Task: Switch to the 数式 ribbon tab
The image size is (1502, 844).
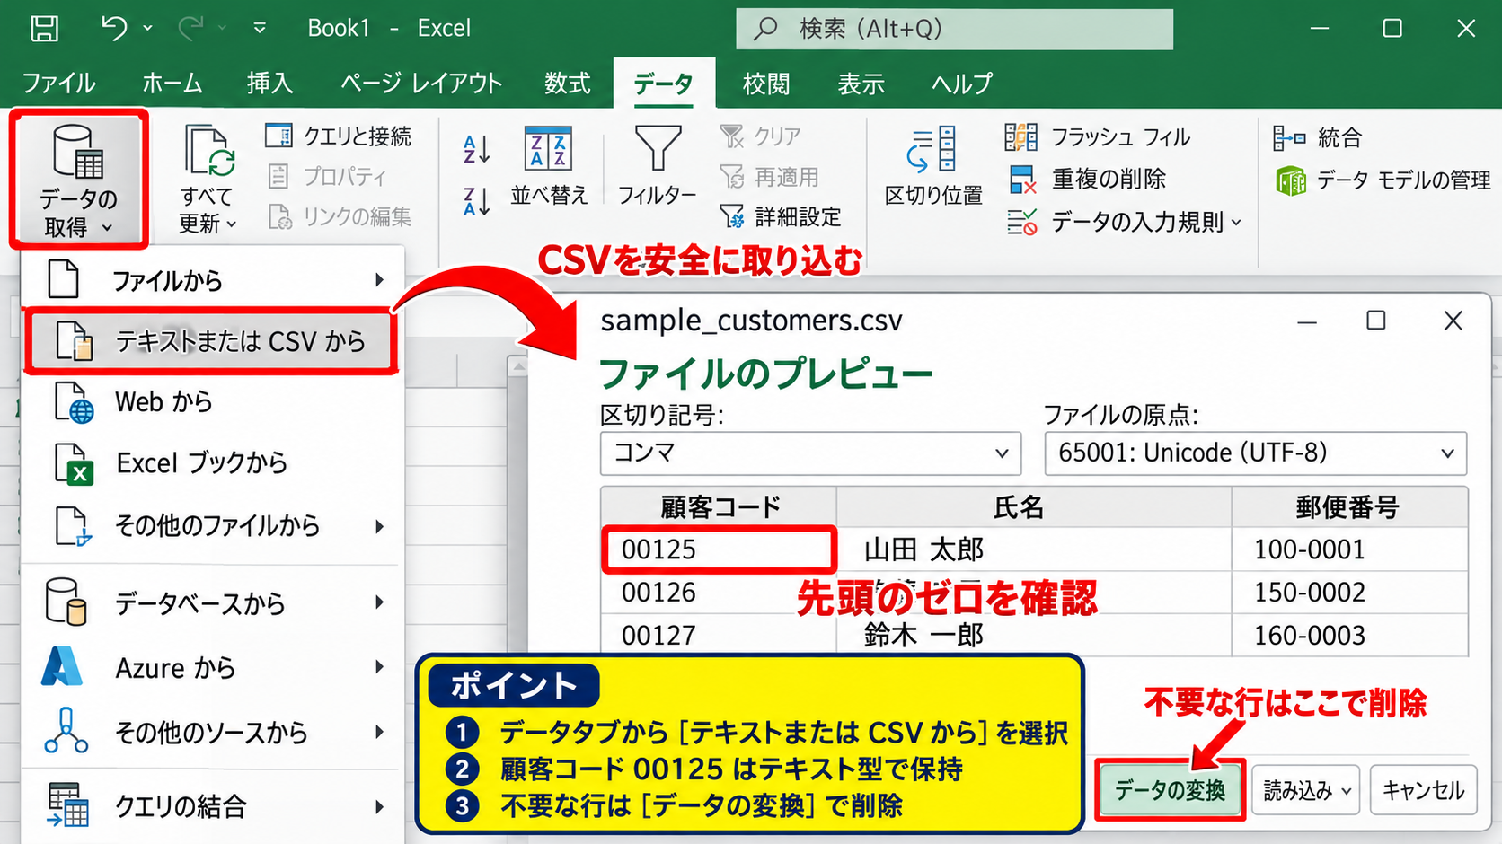Action: pos(568,84)
